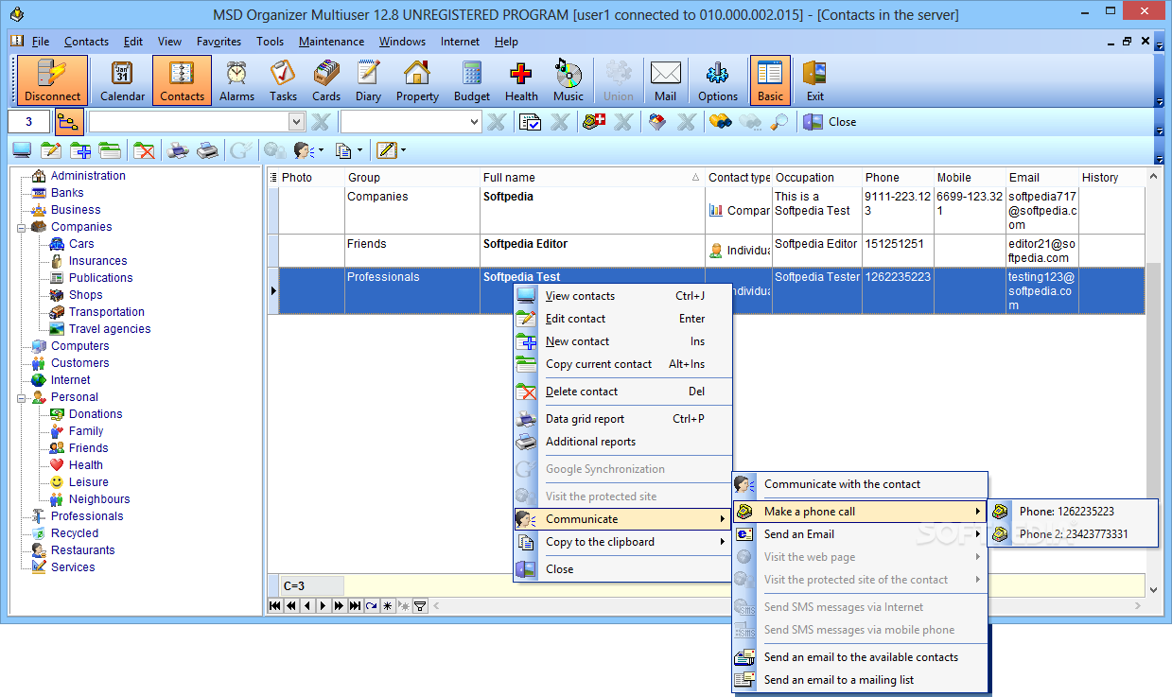
Task: Open the Calendar module
Action: (x=123, y=80)
